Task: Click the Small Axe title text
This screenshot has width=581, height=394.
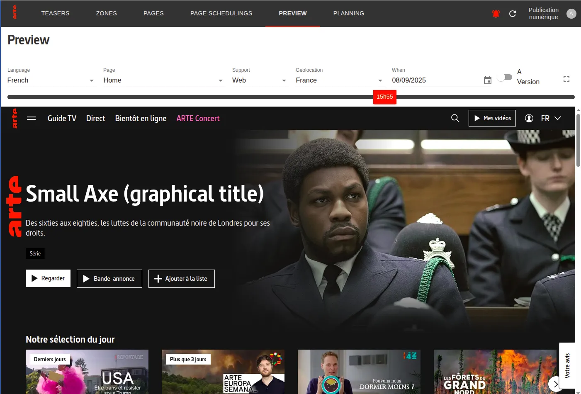Action: (145, 194)
